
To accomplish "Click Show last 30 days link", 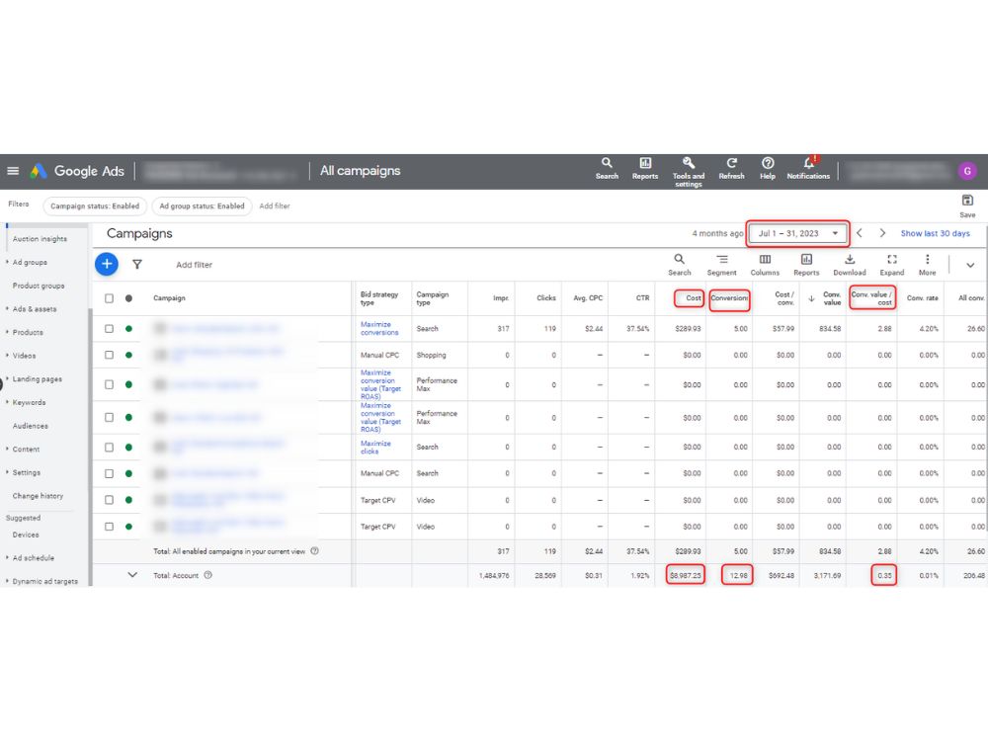I will (935, 233).
